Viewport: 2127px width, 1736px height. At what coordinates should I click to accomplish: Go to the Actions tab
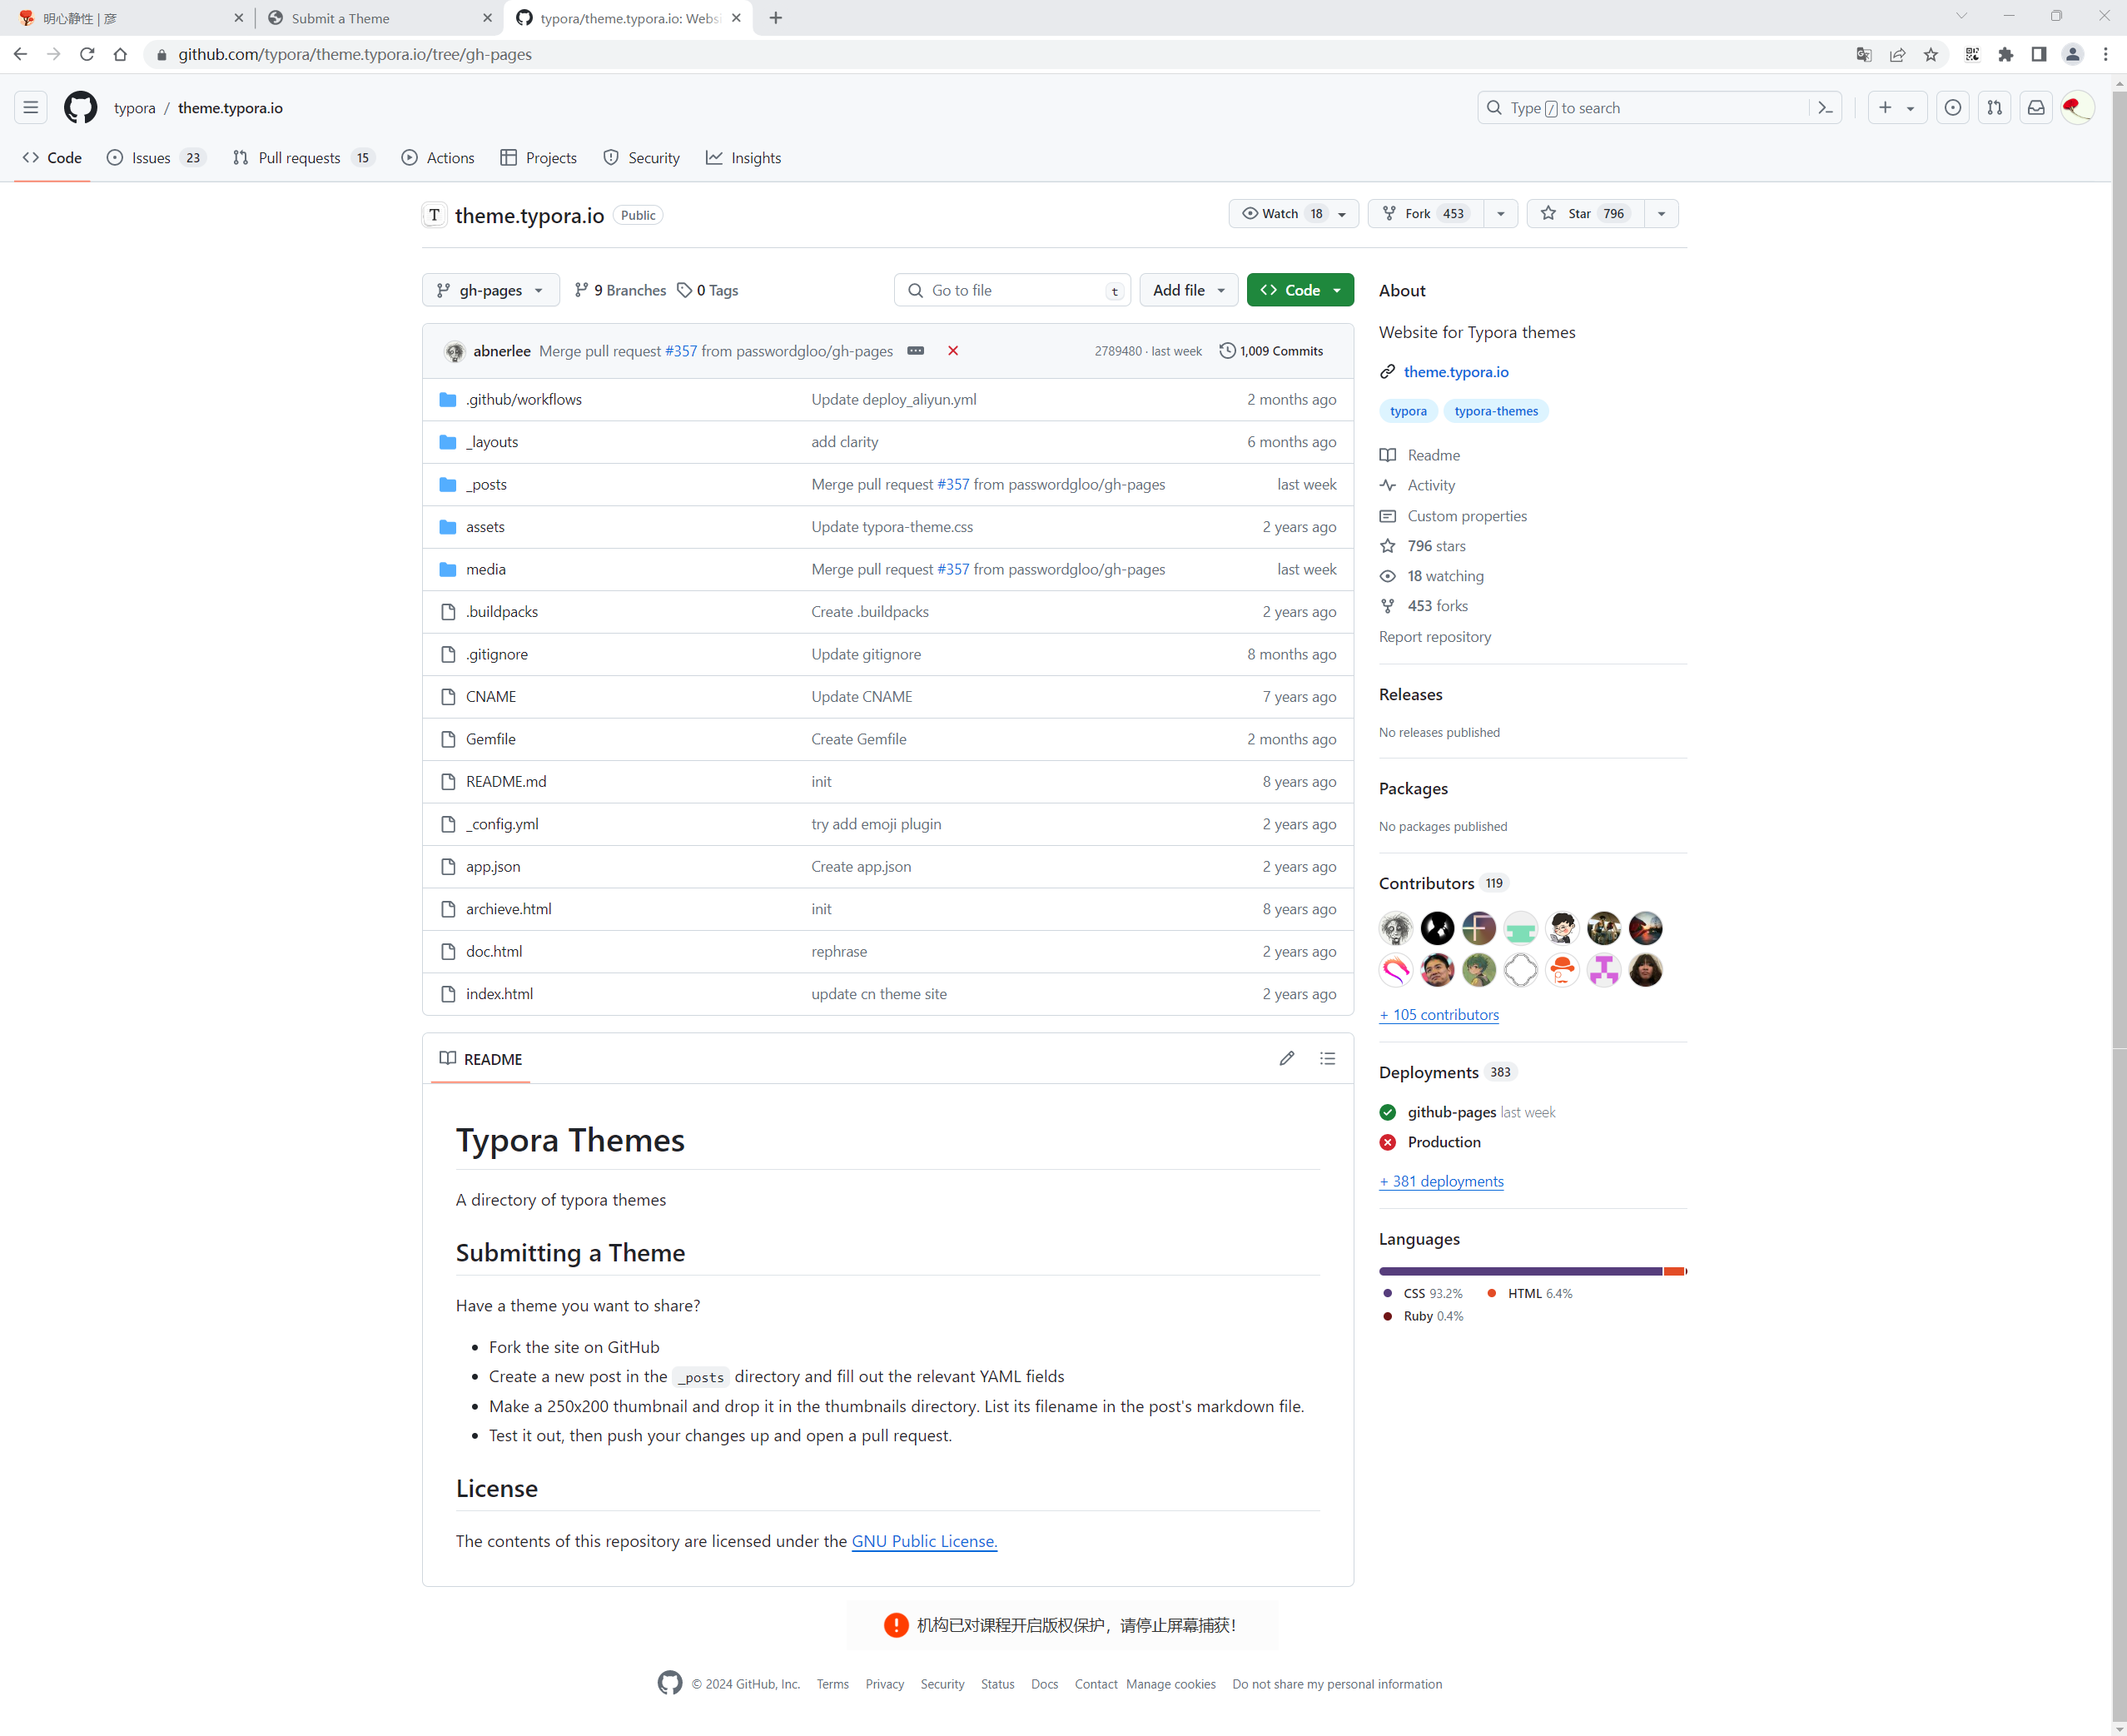(x=438, y=158)
